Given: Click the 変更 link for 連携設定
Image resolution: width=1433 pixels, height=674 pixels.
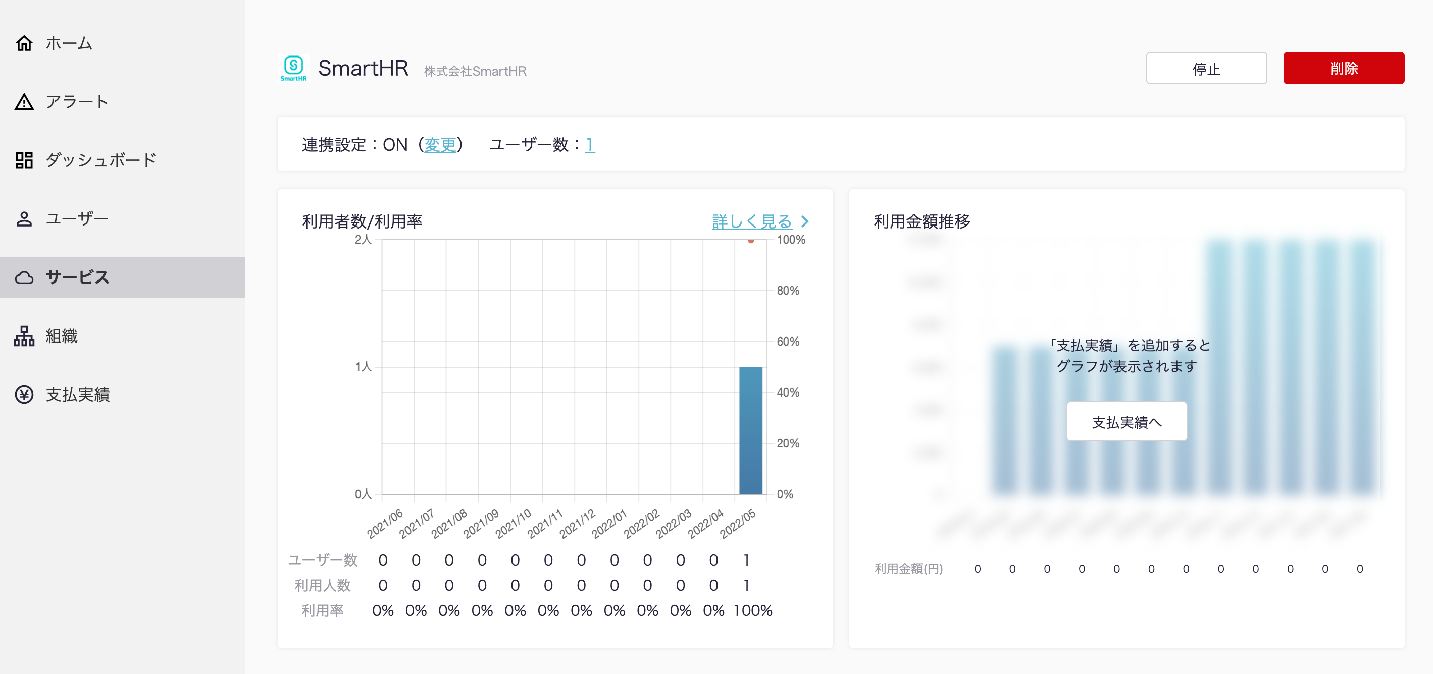Looking at the screenshot, I should pyautogui.click(x=440, y=145).
